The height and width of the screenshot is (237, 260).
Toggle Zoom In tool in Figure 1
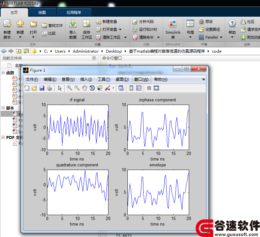[70, 88]
